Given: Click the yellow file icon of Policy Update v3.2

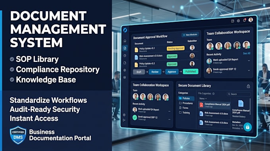Looking at the screenshot, I should click(x=136, y=65).
